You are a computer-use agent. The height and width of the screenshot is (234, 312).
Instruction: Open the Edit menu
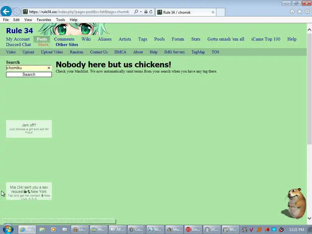(16, 20)
